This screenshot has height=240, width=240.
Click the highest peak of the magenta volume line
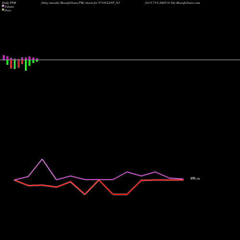coord(42,159)
